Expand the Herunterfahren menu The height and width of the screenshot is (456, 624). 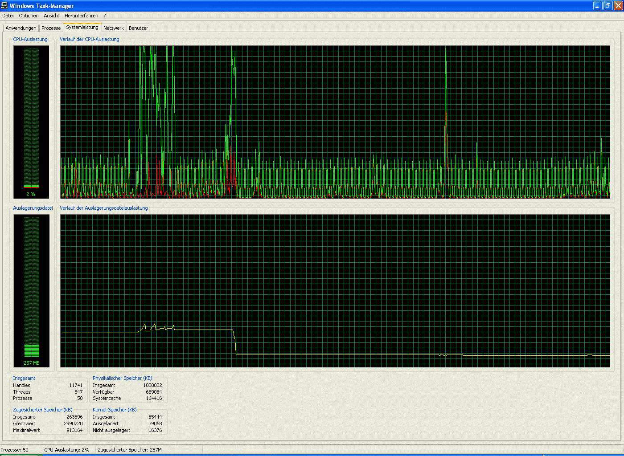point(81,16)
